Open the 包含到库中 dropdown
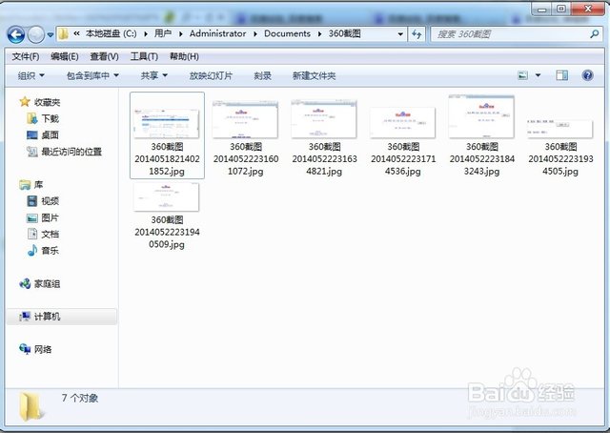610x433 pixels. [x=92, y=75]
